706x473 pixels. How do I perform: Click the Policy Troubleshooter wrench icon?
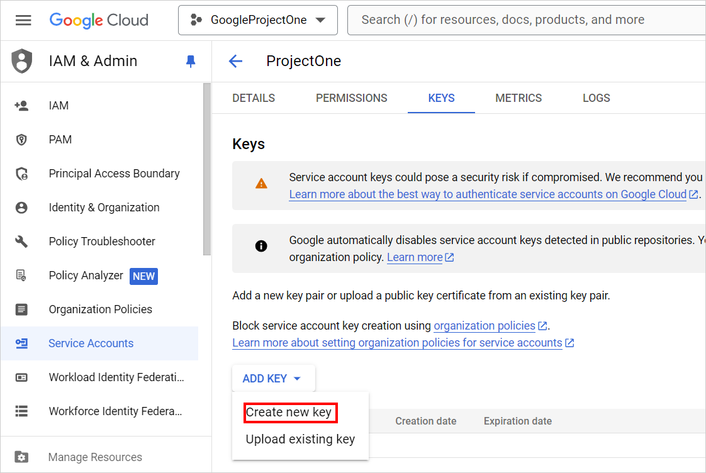21,242
